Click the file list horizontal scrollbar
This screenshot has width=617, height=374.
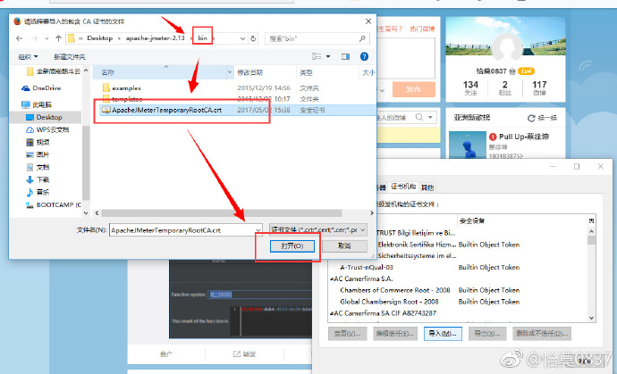tap(222, 213)
